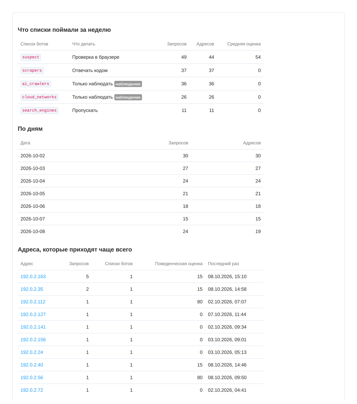
Task: Click the «Список ботов» column header
Action: 34,44
